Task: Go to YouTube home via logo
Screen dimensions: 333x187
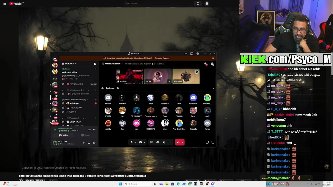Action: tap(16, 4)
